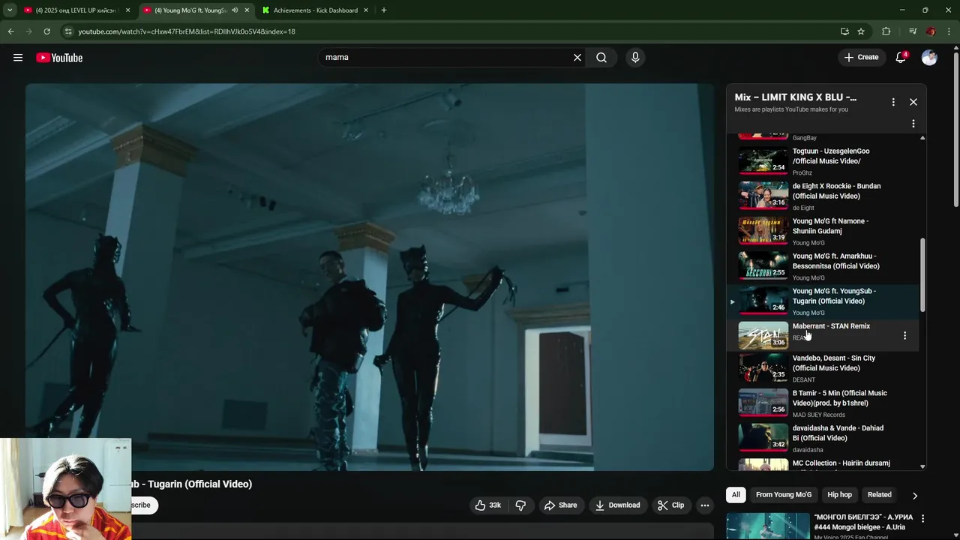The image size is (960, 540).
Task: Reload the page
Action: tap(46, 31)
